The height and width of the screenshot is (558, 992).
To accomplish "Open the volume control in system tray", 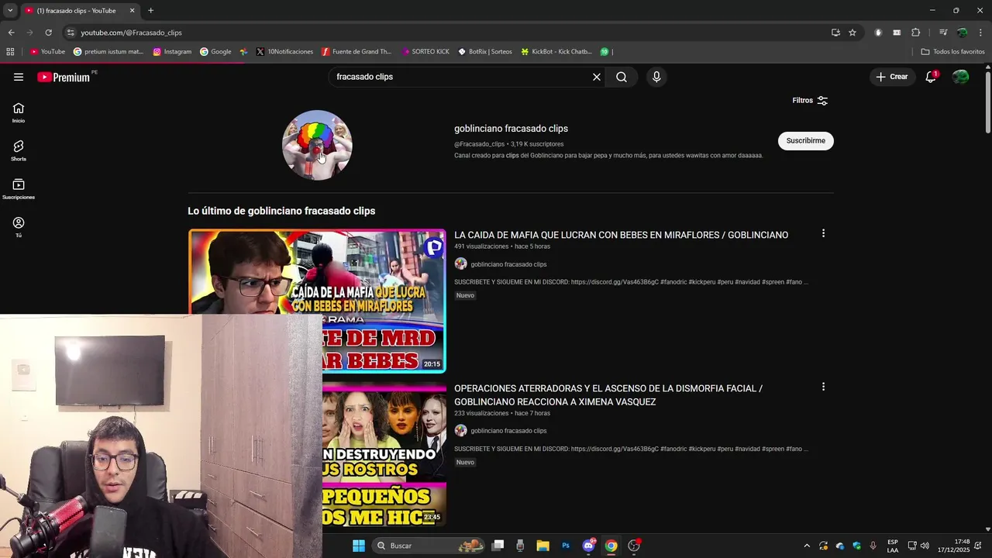I will tap(925, 546).
